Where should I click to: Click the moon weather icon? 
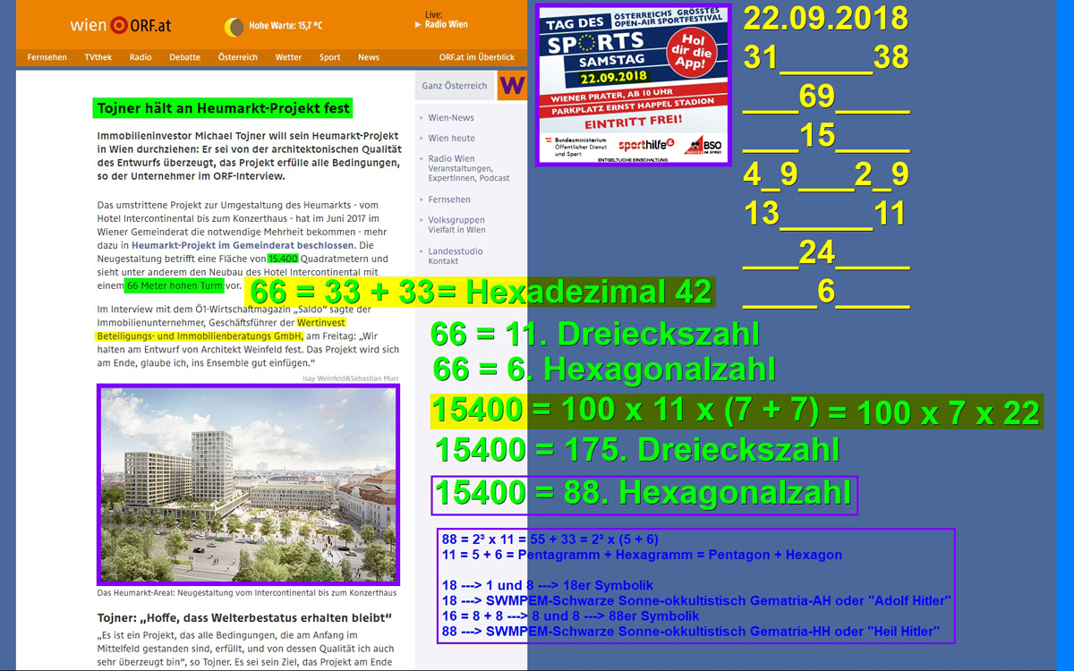coord(233,27)
